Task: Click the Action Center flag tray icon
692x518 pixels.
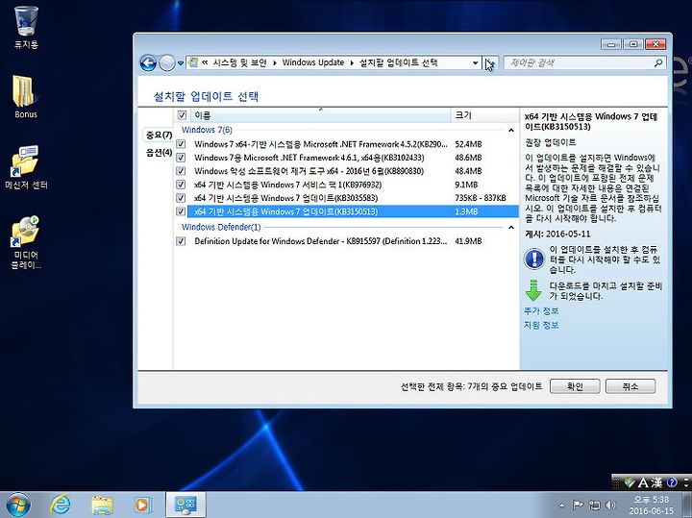Action: [578, 505]
